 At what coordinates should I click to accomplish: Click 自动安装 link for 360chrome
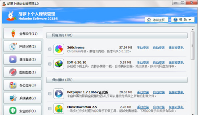(x=159, y=48)
